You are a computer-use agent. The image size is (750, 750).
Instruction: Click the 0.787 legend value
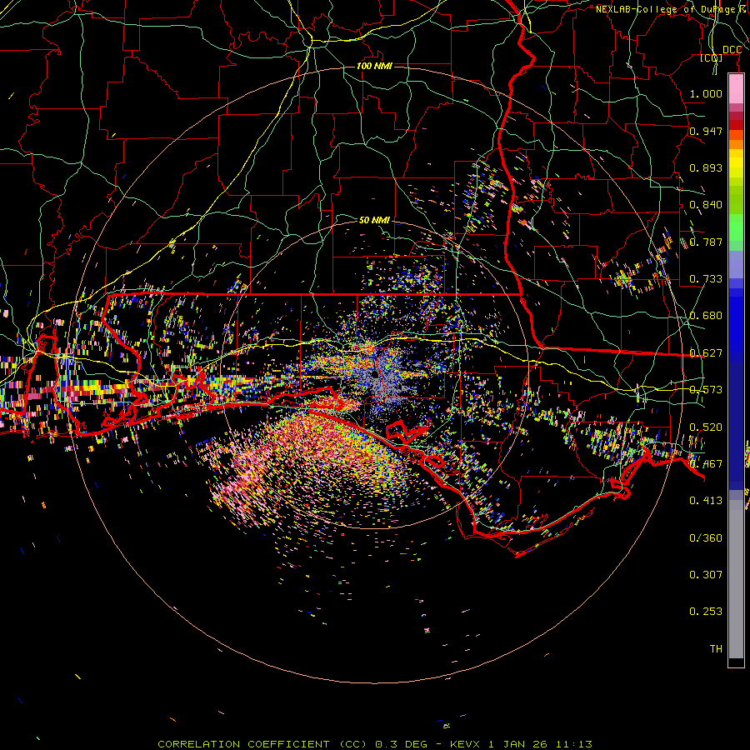706,242
